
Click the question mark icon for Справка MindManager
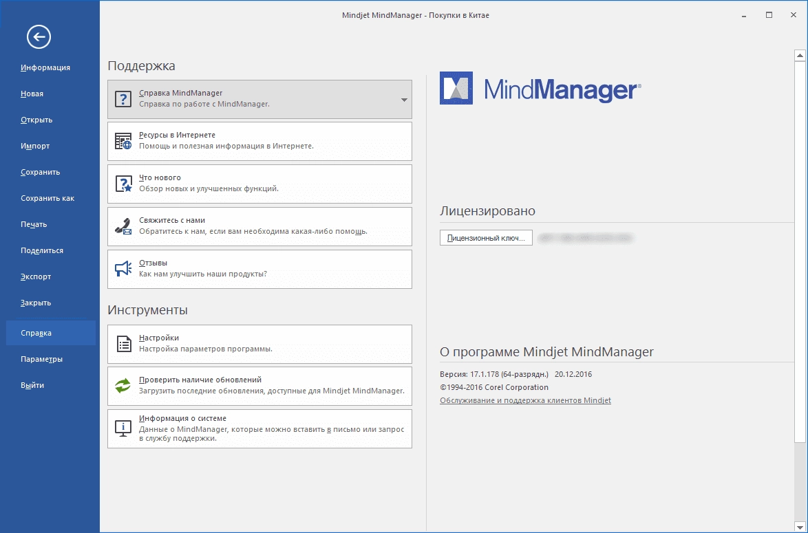click(123, 99)
